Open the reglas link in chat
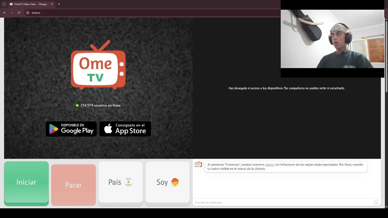Screen dimensions: 388x218 pos(269,165)
